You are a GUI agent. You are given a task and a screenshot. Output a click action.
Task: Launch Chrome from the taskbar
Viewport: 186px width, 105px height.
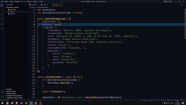click(x=7, y=103)
